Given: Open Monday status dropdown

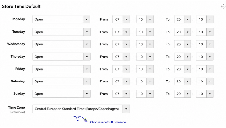Looking at the screenshot, I should (61, 19).
